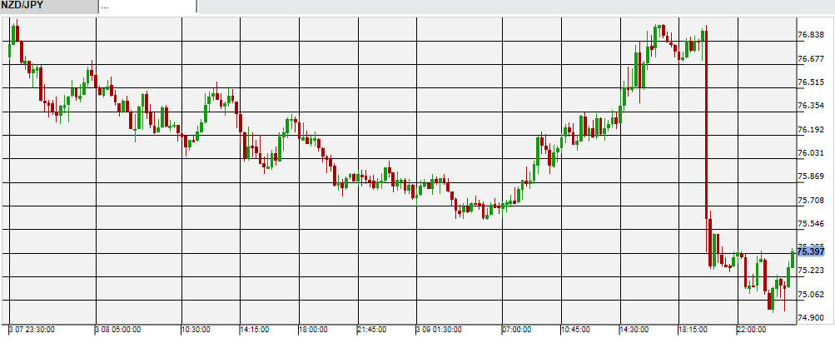Open the '...' tab next to NZD/JPY
This screenshot has width=835, height=343.
click(147, 7)
